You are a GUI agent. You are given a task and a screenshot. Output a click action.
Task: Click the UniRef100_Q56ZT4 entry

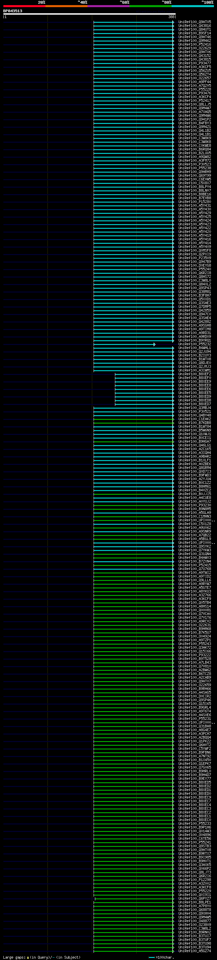(x=194, y=74)
